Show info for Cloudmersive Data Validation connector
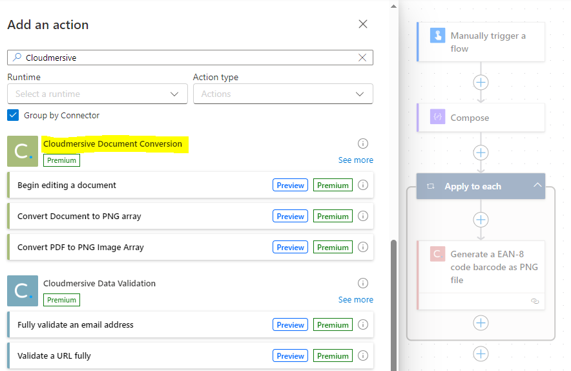 pyautogui.click(x=363, y=283)
